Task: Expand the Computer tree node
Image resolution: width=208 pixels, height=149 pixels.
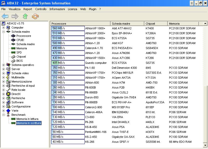Action: (3, 28)
